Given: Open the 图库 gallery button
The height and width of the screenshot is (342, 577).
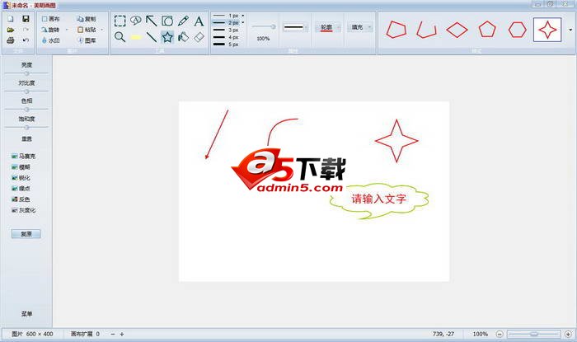Looking at the screenshot, I should (86, 40).
